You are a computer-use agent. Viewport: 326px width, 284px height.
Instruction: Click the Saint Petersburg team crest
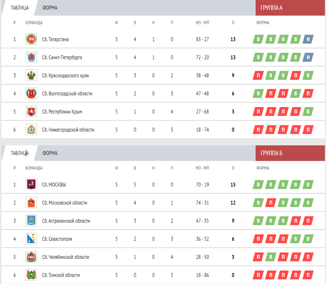(x=31, y=57)
